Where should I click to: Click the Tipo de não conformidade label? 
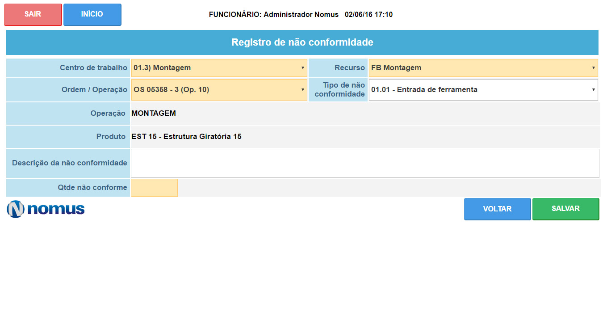[x=339, y=90]
